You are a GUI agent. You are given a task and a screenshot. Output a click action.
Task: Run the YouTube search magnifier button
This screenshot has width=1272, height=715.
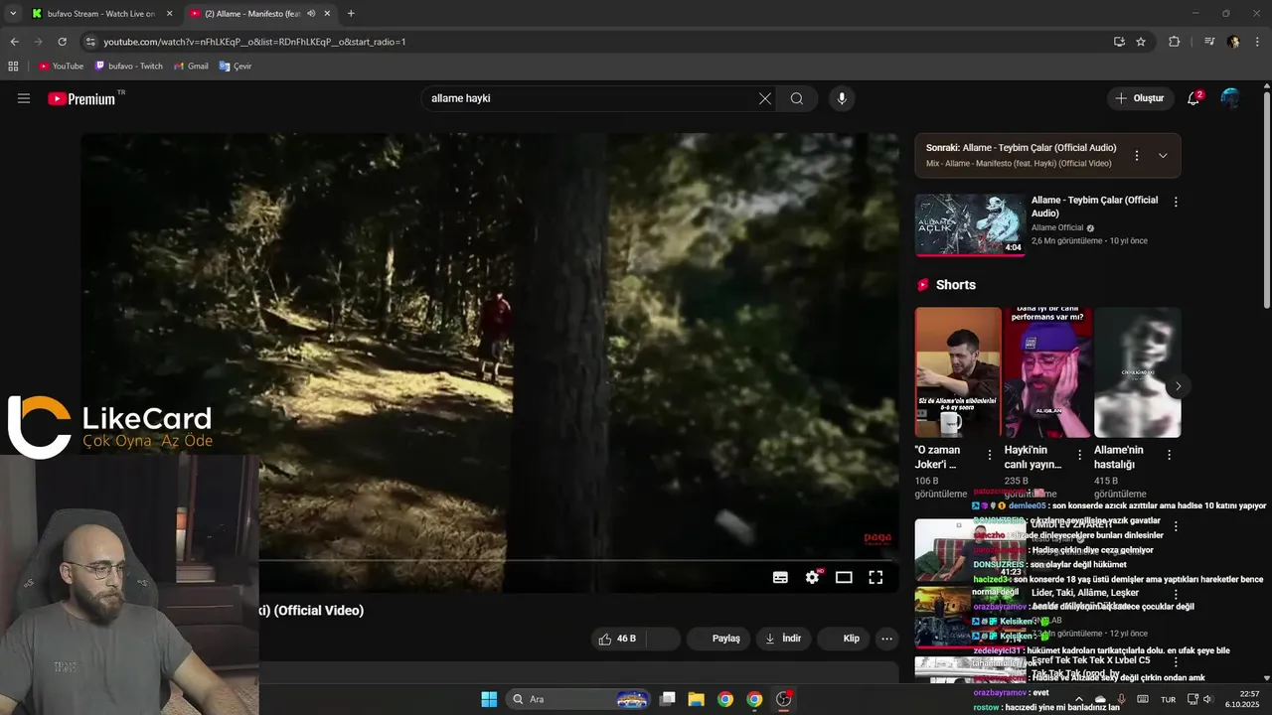click(797, 98)
